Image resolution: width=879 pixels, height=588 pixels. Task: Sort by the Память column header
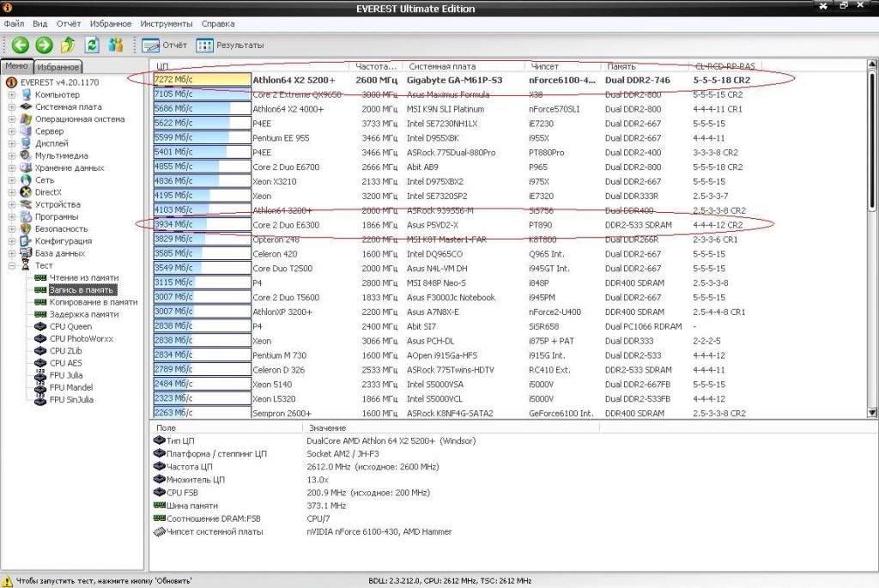pyautogui.click(x=645, y=66)
